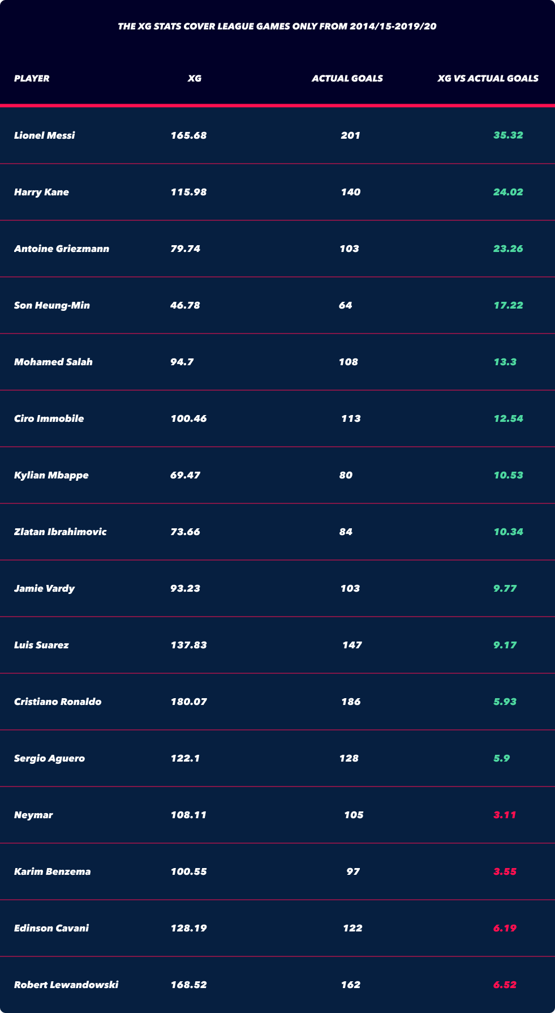
Task: Click the PLAYER column header
Action: pyautogui.click(x=32, y=79)
